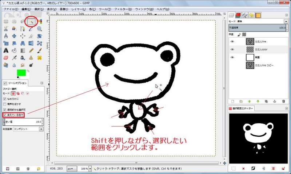This screenshot has width=291, height=174.
Task: Open the ファイル menu
Action: point(11,9)
